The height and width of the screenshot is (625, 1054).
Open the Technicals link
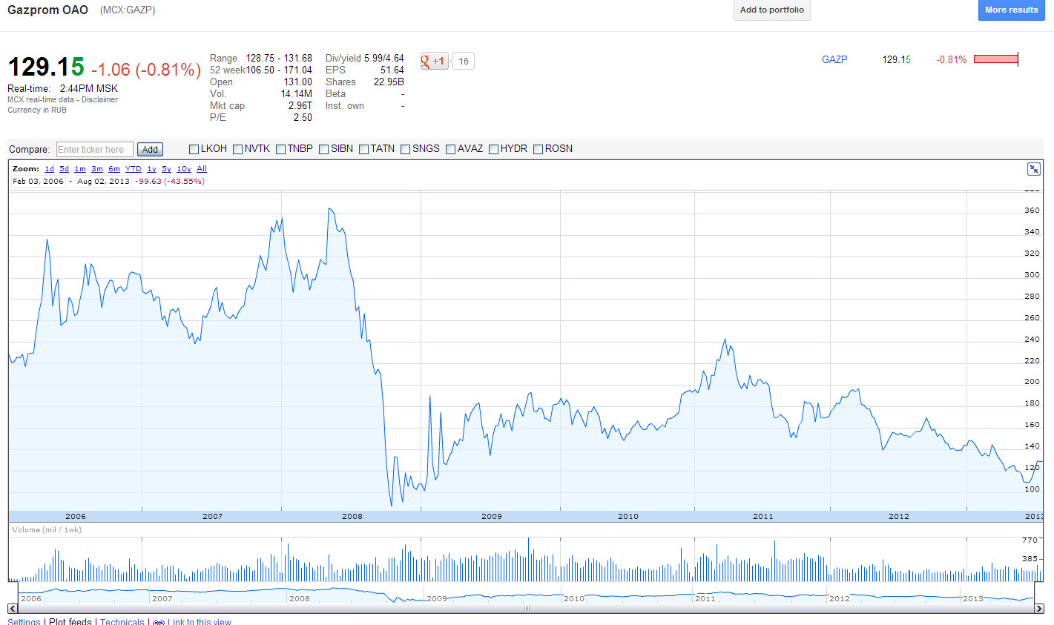(122, 622)
